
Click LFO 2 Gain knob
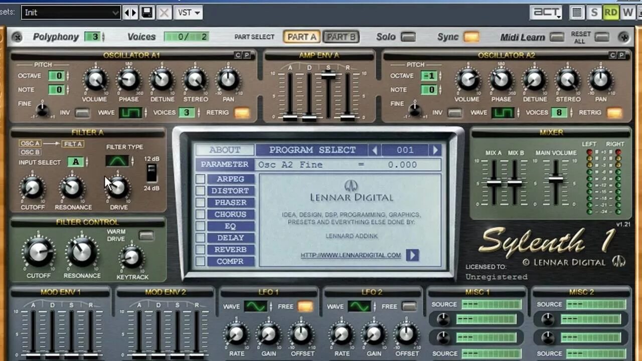click(374, 334)
